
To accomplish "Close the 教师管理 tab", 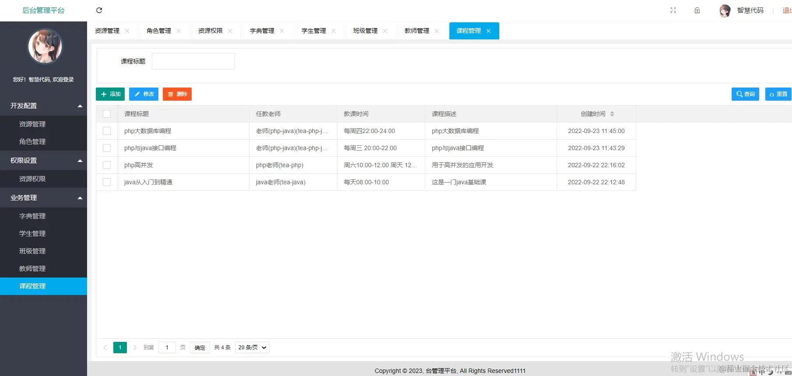I will (437, 31).
